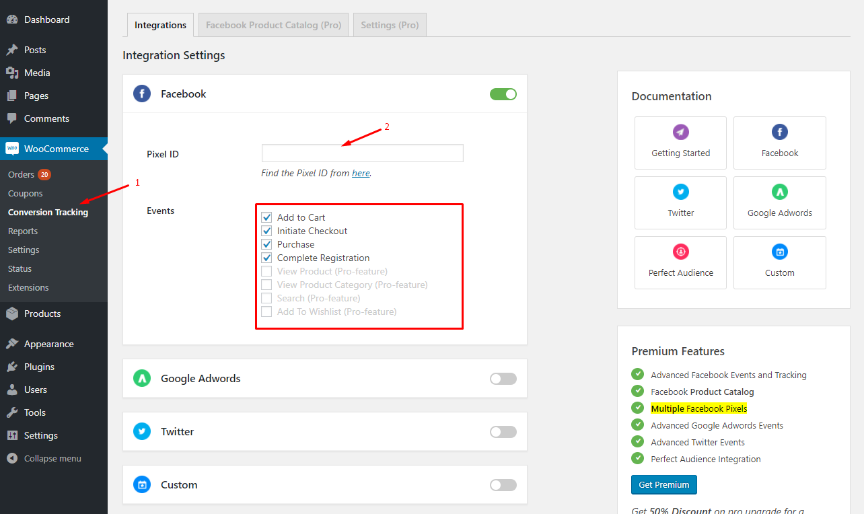This screenshot has height=514, width=864.
Task: Click the Plugins plug icon
Action: 12,367
